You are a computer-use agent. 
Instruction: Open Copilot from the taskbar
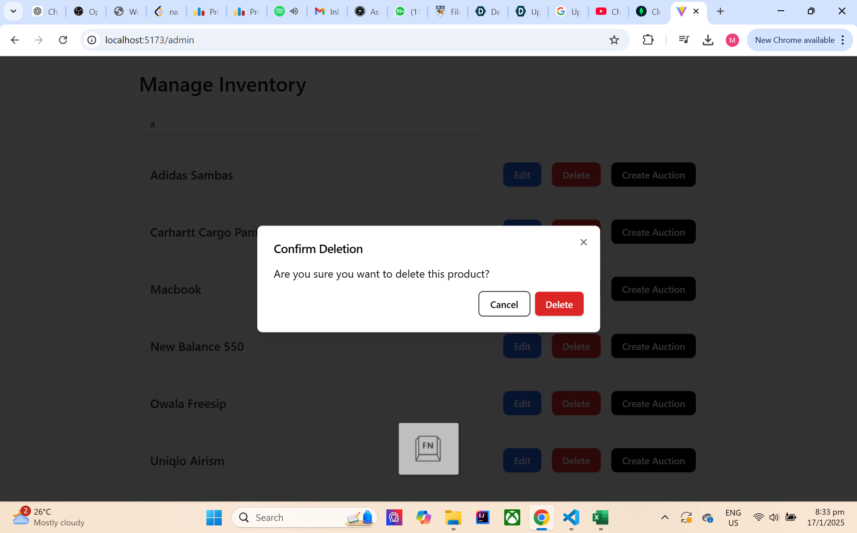[x=424, y=517]
